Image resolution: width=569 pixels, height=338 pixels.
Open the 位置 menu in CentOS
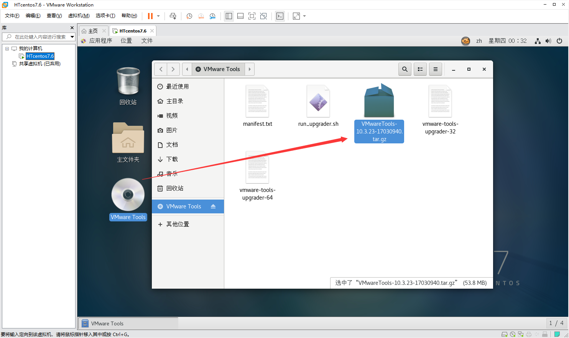126,41
